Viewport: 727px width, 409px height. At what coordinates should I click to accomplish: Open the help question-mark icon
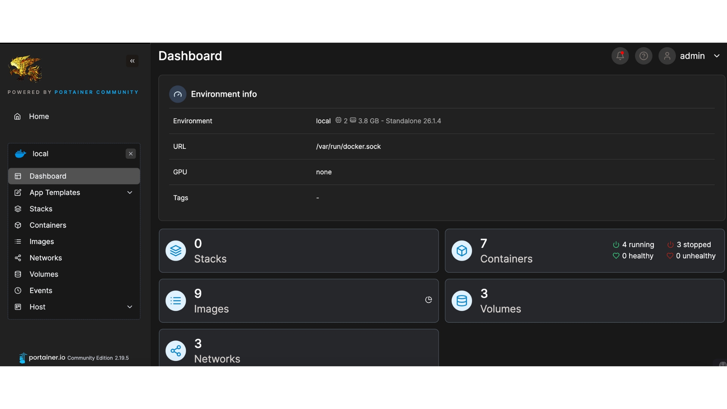click(x=643, y=56)
